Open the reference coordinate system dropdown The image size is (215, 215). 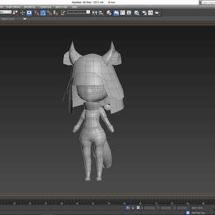pos(5,12)
